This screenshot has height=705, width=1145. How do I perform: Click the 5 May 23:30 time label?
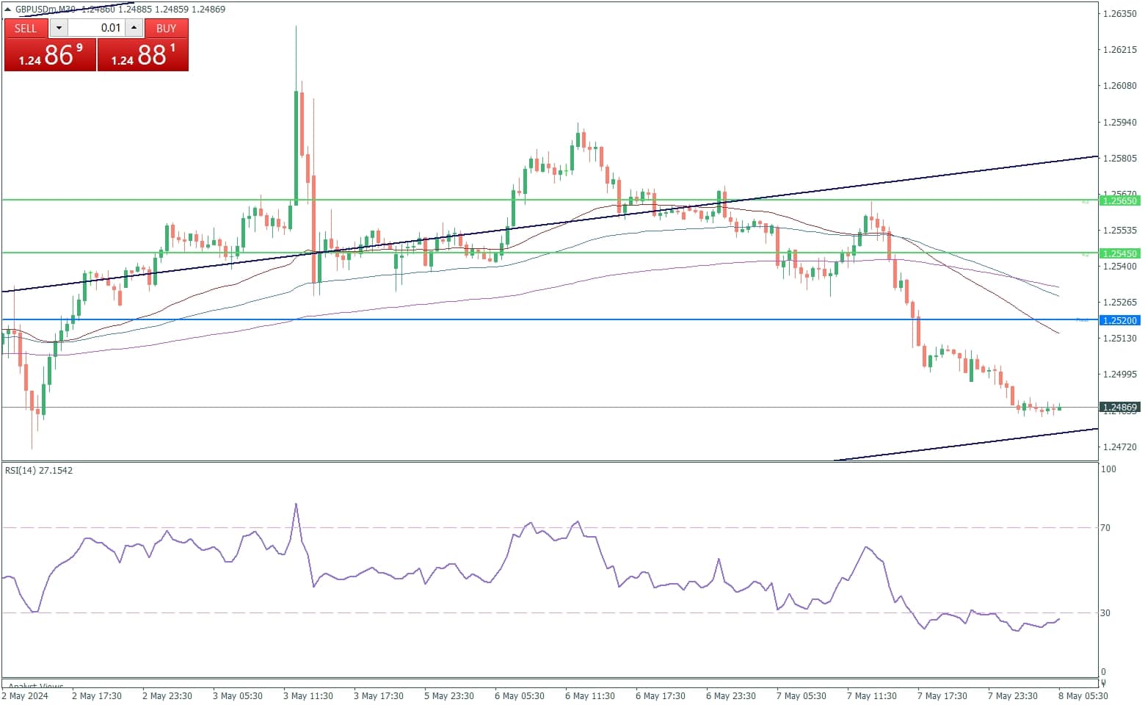click(x=449, y=696)
